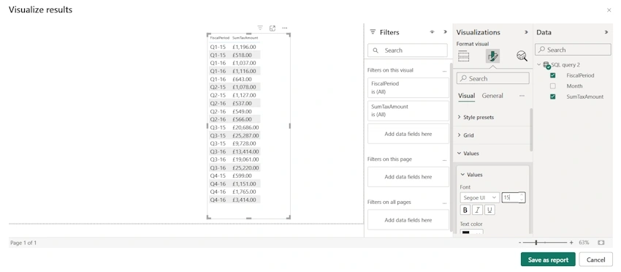Collapse the Filters pane with its arrow
This screenshot has height=272, width=621.
445,32
